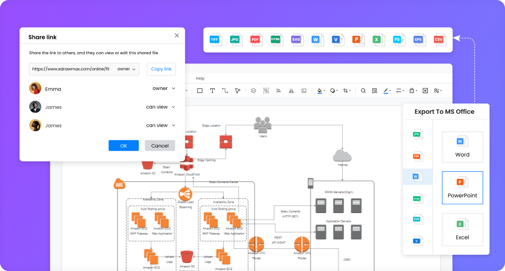The image size is (505, 271).
Task: Select the Word tab in export sidebar
Action: pyautogui.click(x=417, y=177)
